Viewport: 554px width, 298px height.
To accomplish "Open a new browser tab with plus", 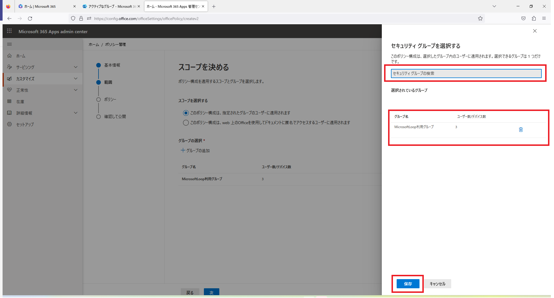I will coord(214,6).
